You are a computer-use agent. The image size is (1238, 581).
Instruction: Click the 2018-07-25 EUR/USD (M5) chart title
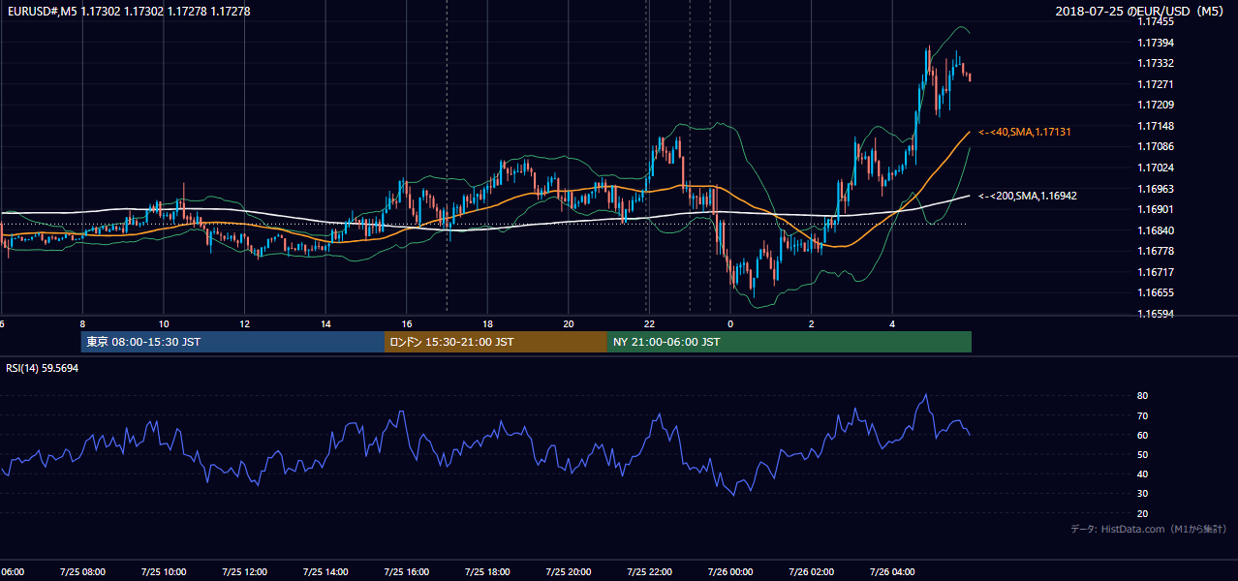click(x=1141, y=11)
